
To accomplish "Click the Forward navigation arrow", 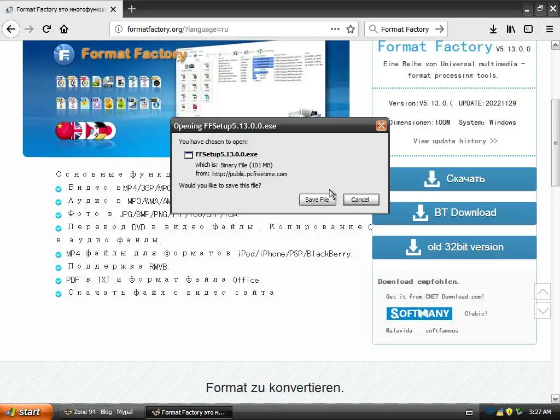I will [x=29, y=29].
